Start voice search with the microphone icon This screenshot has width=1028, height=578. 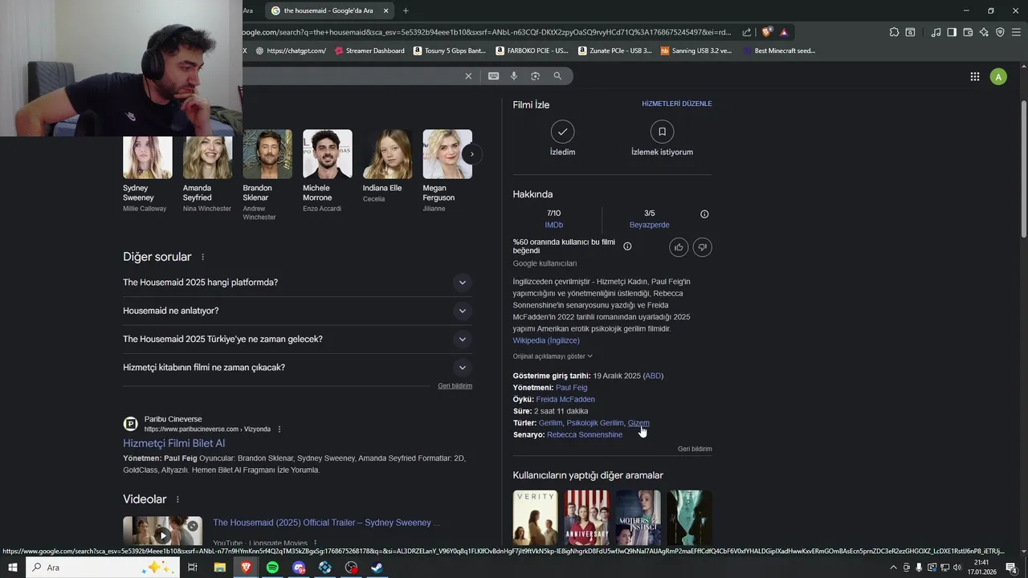(515, 75)
